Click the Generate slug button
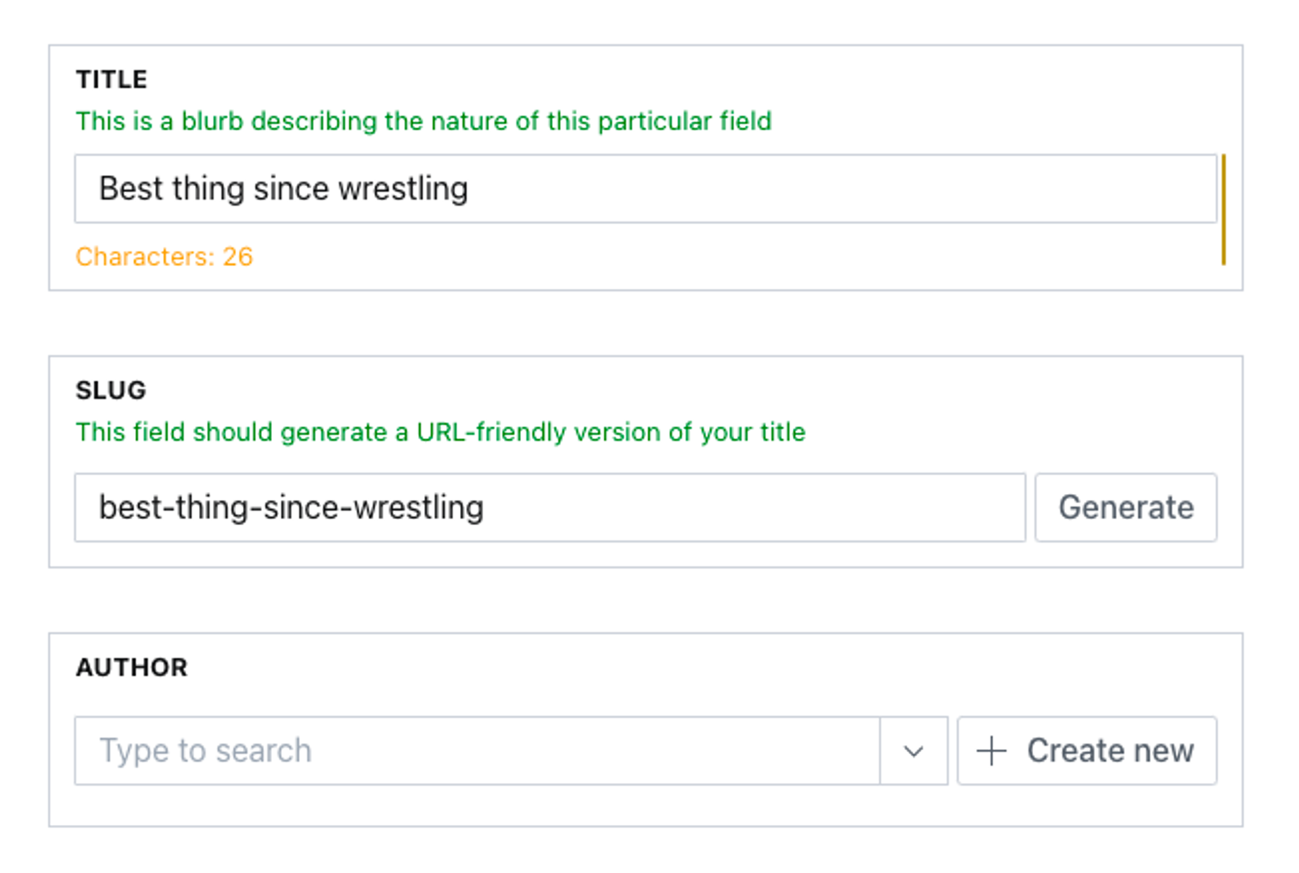1299x873 pixels. (x=1126, y=508)
